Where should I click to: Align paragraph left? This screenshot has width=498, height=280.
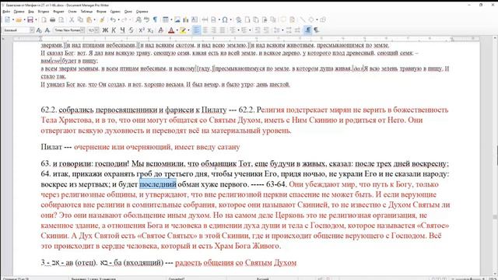(196, 30)
